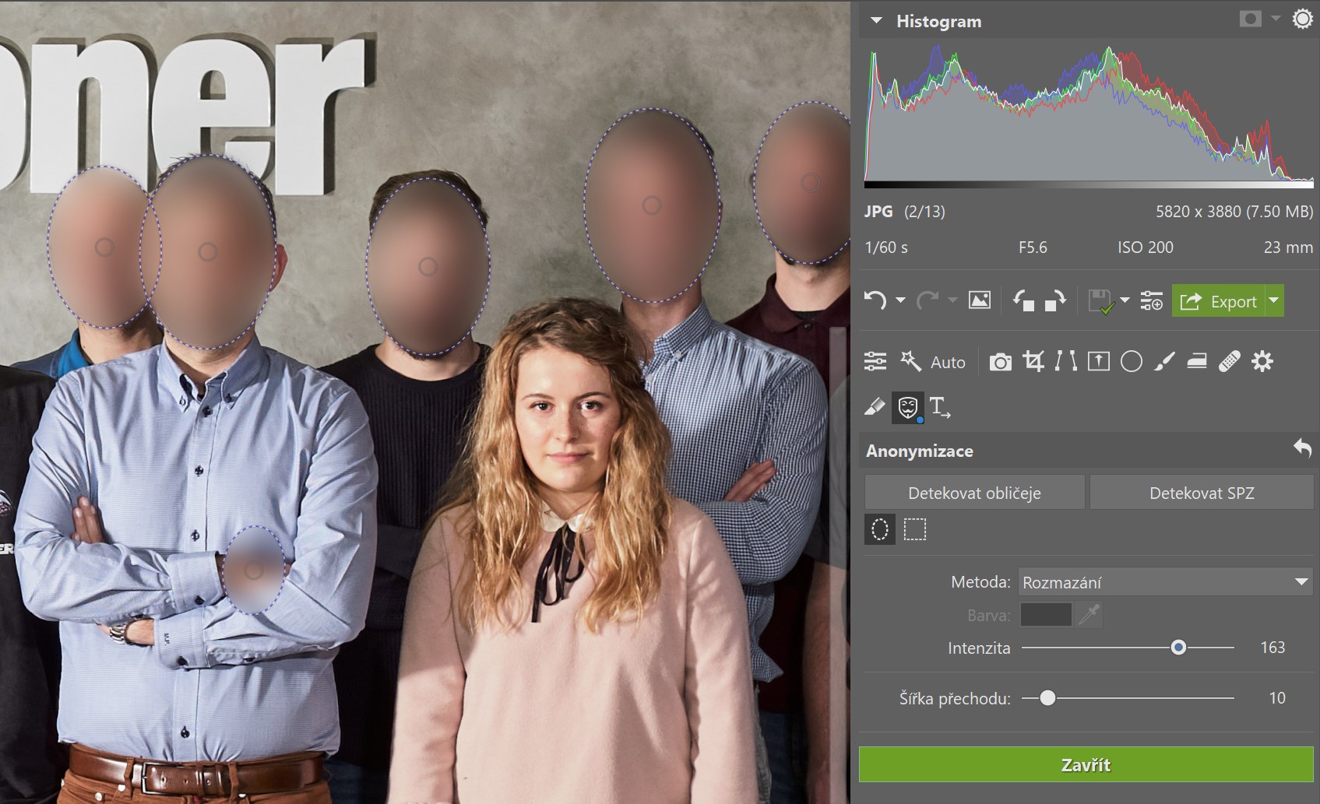Select small blurred ellipse on arm
Screen dimensions: 1320x804
point(253,571)
